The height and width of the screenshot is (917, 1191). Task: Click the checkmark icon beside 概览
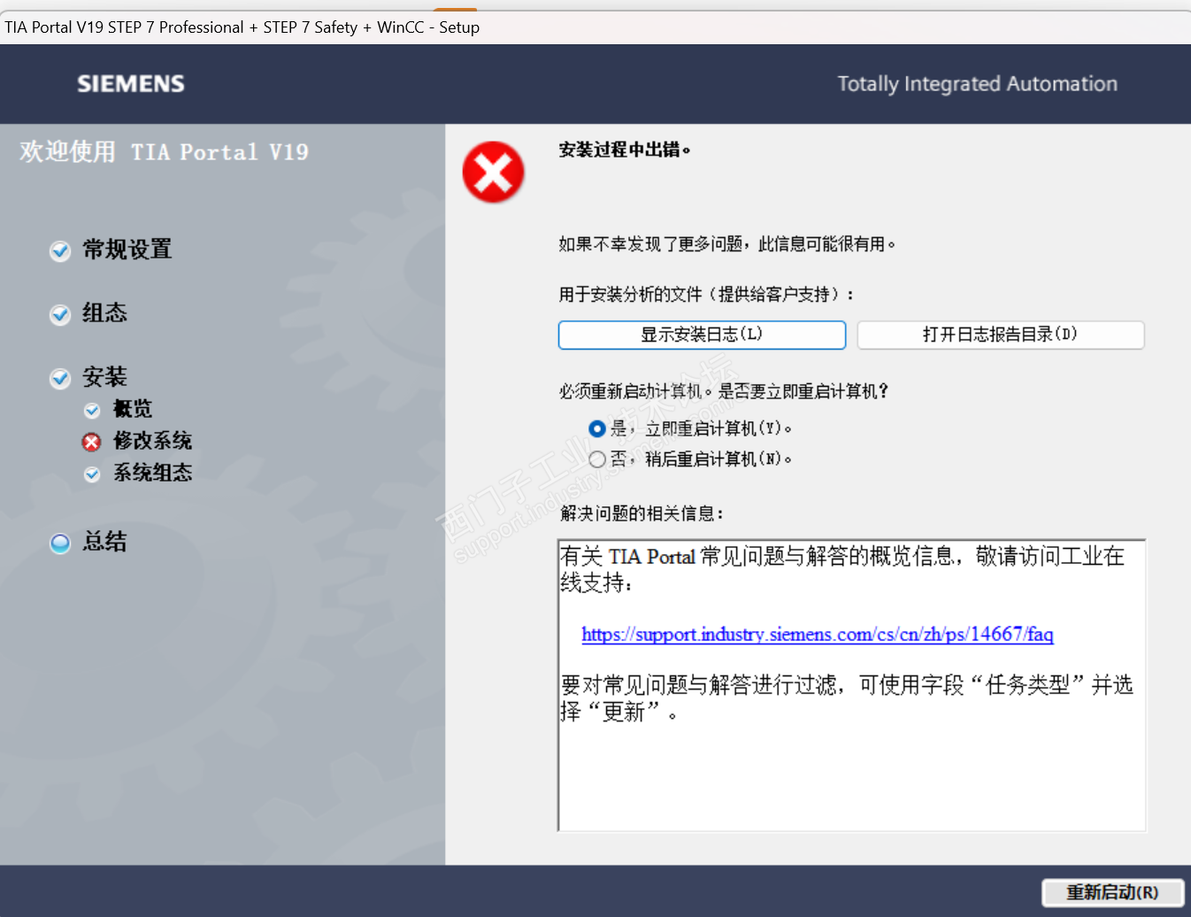pyautogui.click(x=92, y=411)
